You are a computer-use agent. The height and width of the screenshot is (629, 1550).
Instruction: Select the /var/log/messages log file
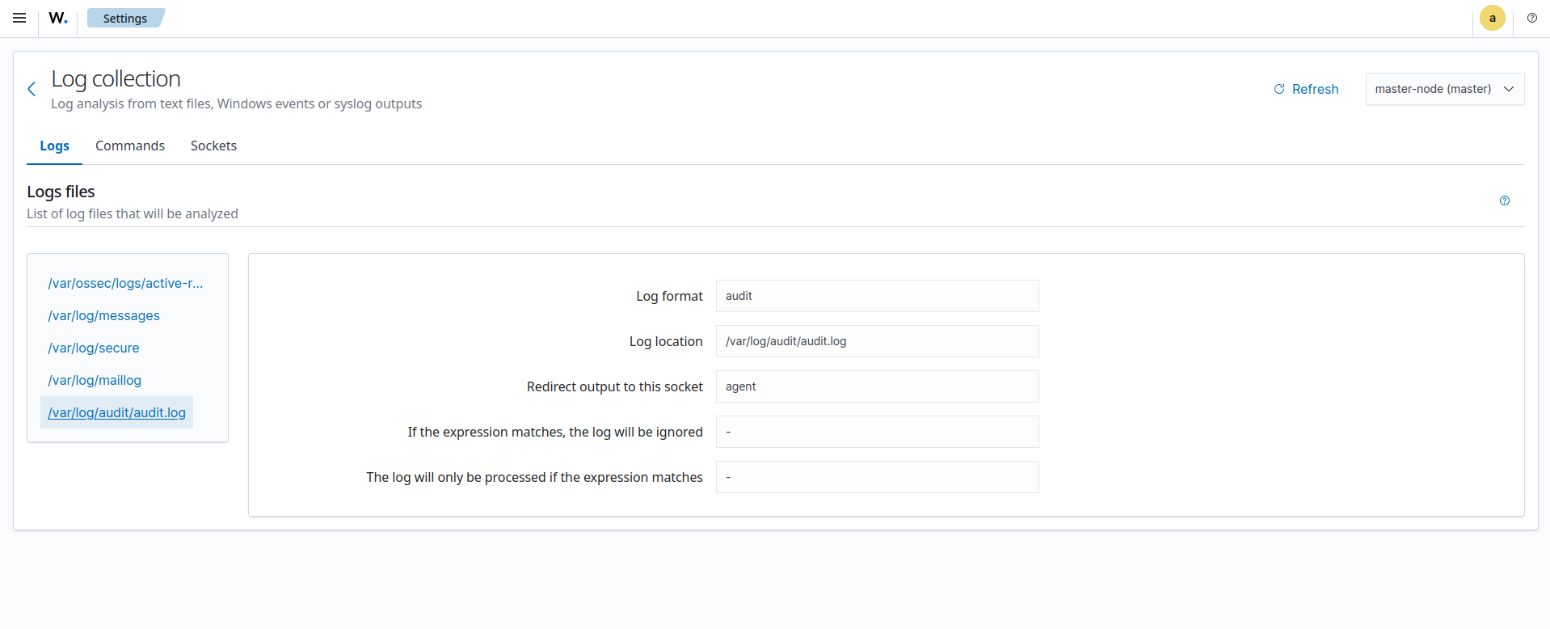(x=103, y=315)
